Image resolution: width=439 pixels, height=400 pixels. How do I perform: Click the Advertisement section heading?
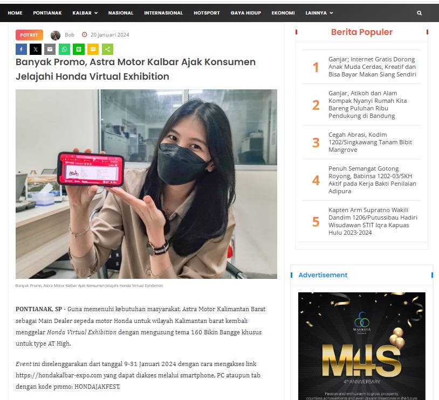coord(323,275)
